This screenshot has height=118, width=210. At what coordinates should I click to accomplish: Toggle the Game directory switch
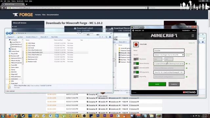136,63
